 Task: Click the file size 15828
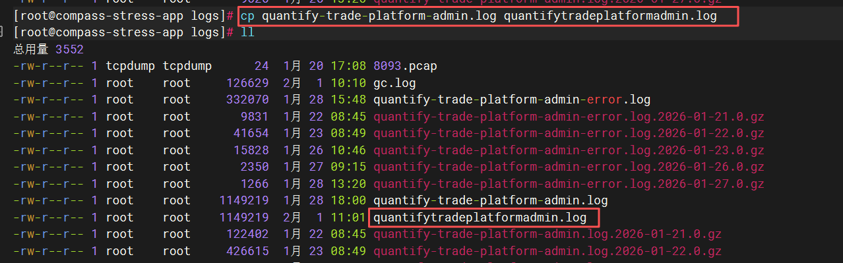pos(251,150)
